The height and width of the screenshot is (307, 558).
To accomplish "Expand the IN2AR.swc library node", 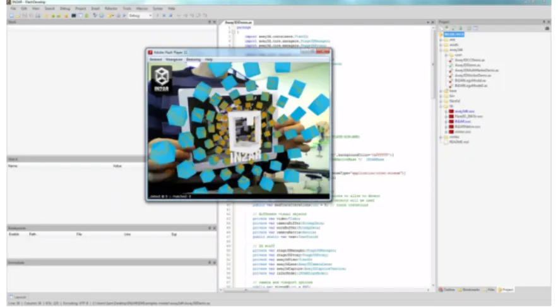I will [x=446, y=121].
